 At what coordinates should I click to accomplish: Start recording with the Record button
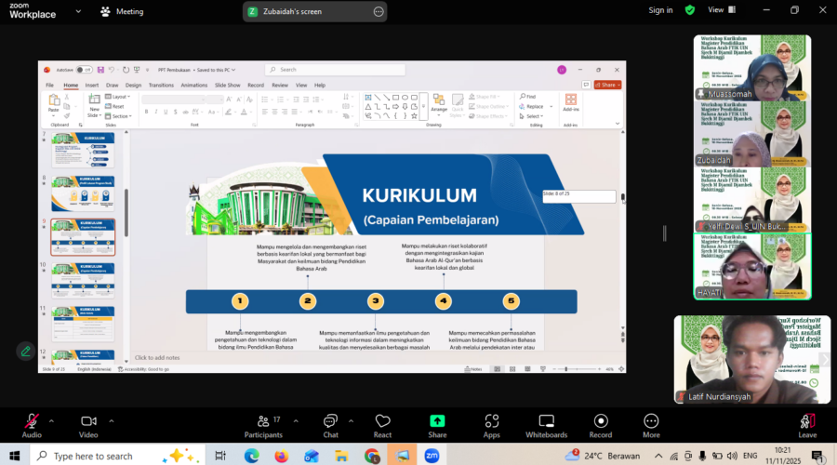(x=601, y=424)
